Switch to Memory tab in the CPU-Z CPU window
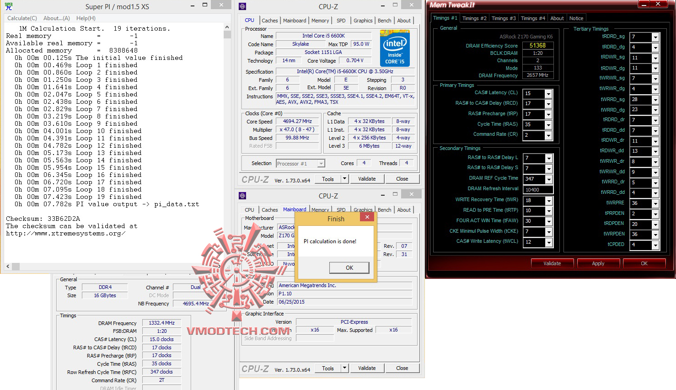This screenshot has height=390, width=676. (x=320, y=21)
